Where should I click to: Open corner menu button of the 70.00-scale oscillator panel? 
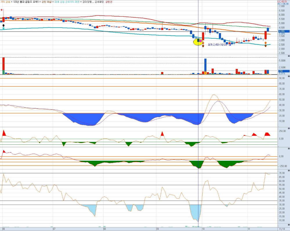tap(289, 170)
